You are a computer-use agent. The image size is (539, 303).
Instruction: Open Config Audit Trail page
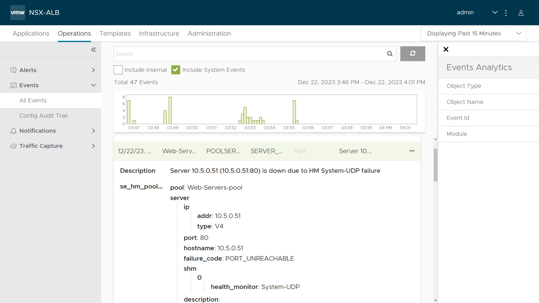pos(43,116)
